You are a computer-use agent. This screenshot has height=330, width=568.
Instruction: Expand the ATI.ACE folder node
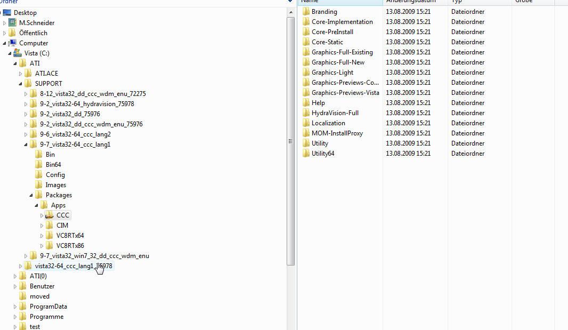20,74
